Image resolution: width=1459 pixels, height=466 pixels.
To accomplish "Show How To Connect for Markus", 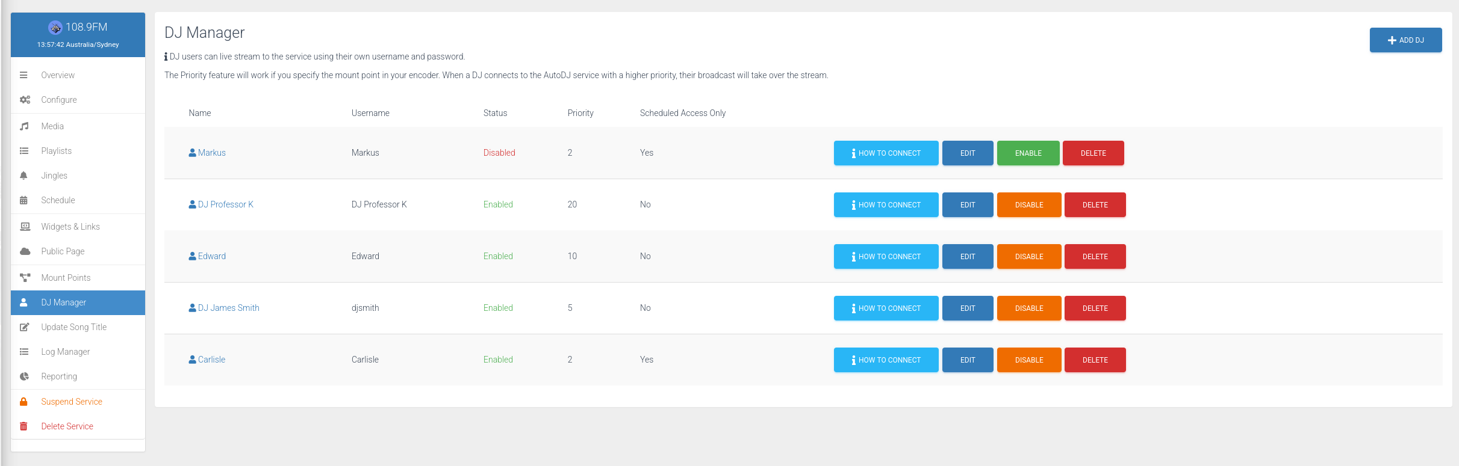I will [885, 153].
